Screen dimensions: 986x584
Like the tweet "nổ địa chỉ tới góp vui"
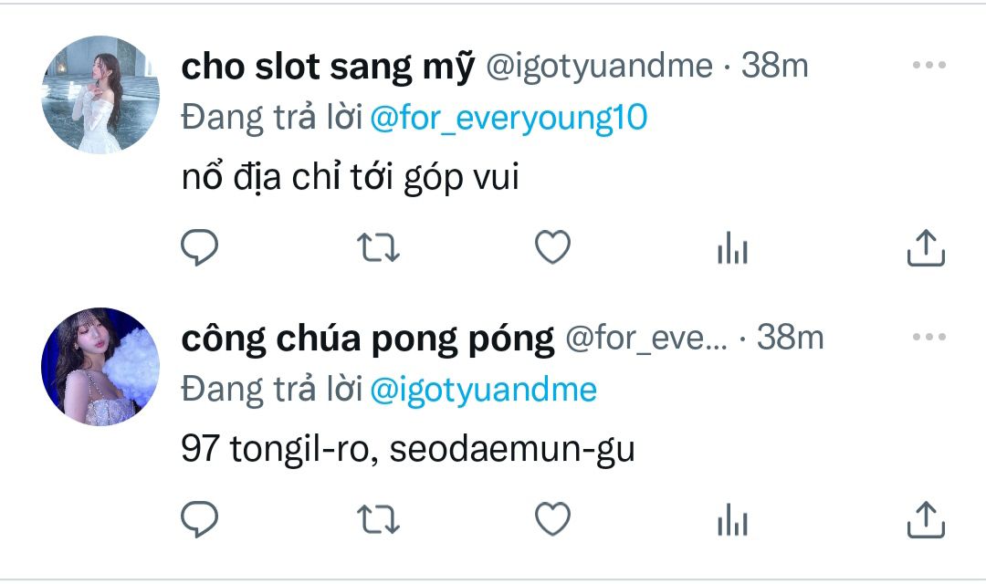pos(552,247)
